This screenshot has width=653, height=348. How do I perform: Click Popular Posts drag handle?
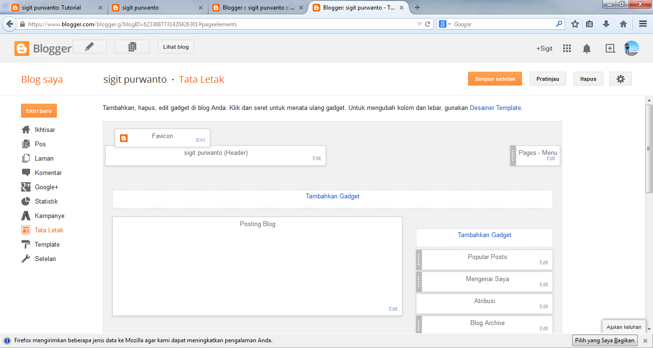click(x=419, y=260)
